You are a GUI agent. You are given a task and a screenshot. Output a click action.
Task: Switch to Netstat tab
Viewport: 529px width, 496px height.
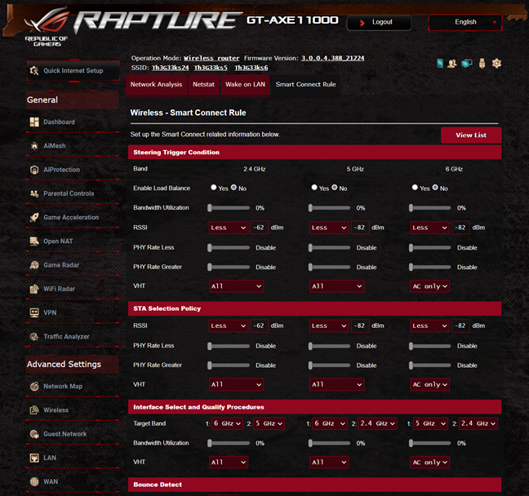(x=203, y=85)
